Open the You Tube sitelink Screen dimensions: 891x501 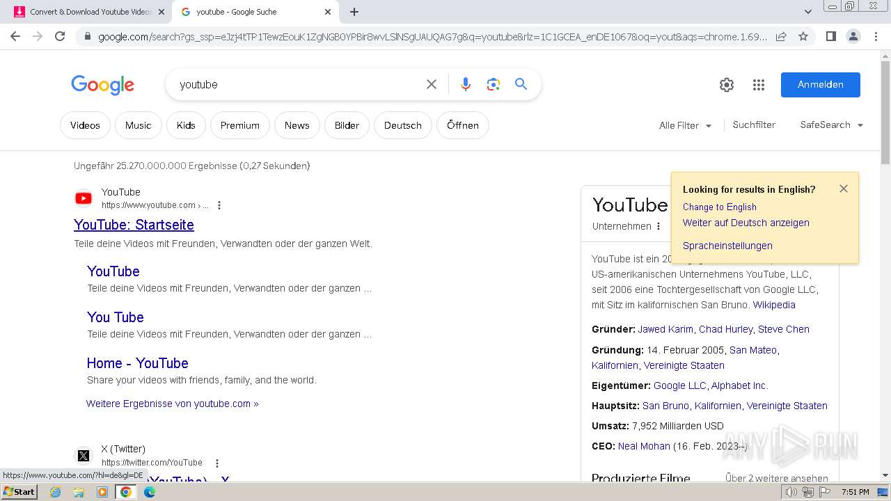tap(116, 317)
